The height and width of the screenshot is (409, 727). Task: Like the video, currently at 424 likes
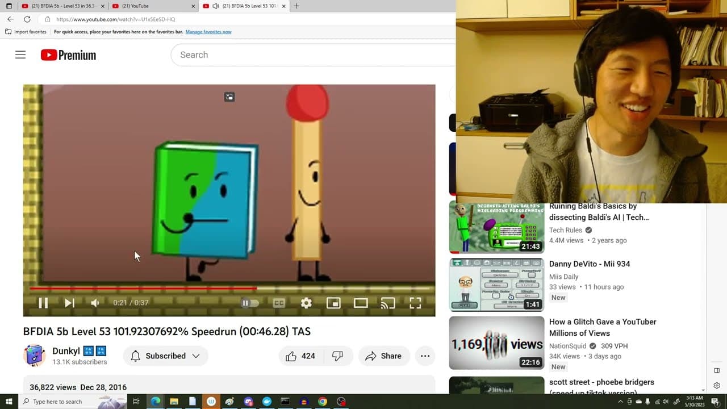pyautogui.click(x=301, y=356)
